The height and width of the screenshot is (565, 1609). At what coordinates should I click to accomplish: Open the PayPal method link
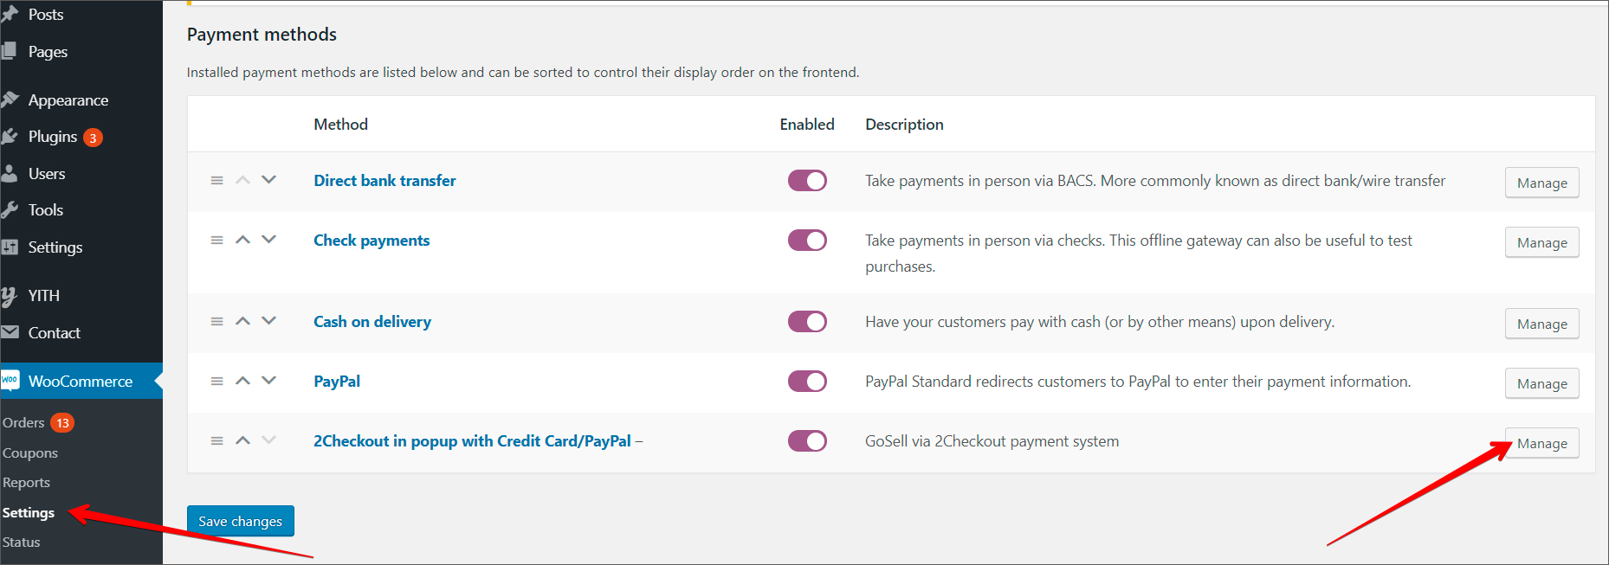[x=337, y=382]
